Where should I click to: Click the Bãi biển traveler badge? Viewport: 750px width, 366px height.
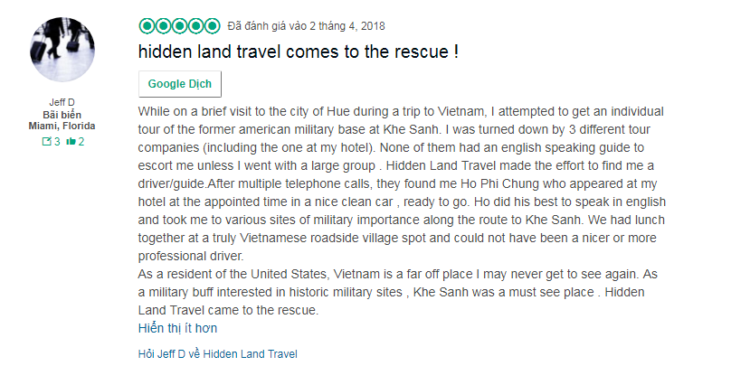[x=62, y=115]
